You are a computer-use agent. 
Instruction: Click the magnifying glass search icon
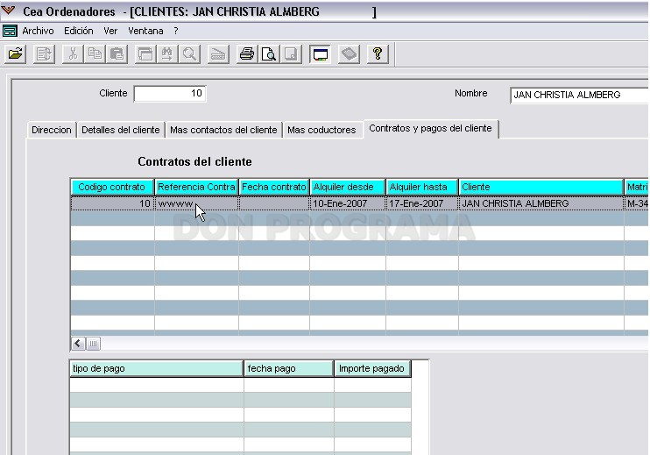point(189,54)
